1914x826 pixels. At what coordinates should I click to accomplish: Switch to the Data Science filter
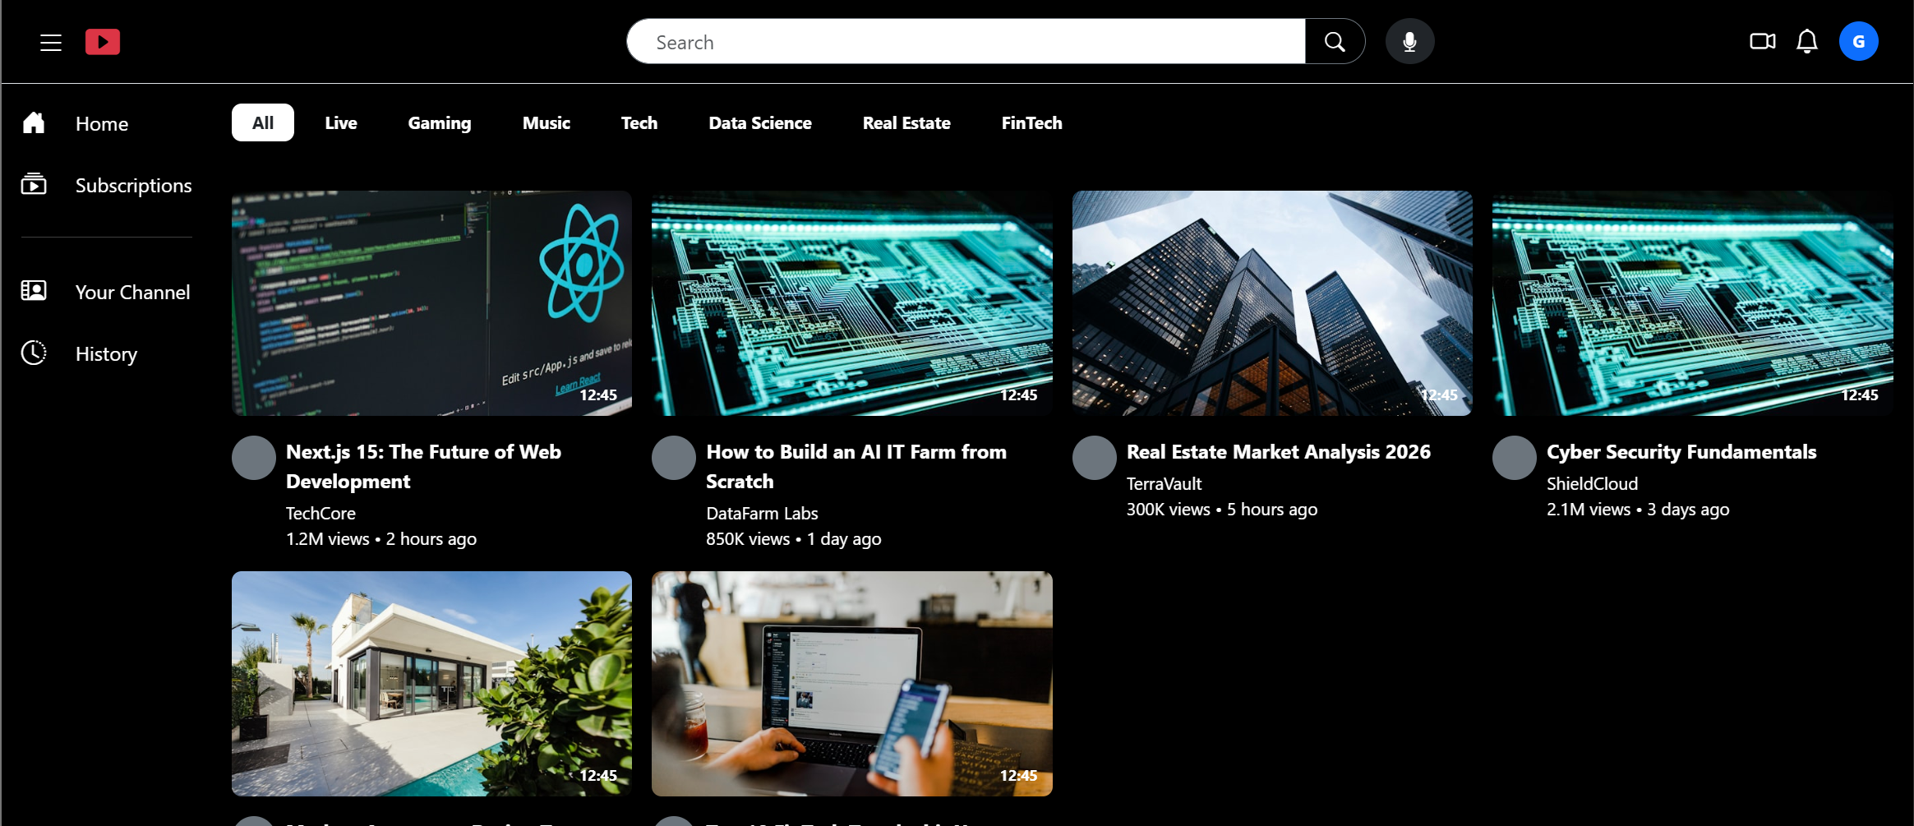coord(759,122)
